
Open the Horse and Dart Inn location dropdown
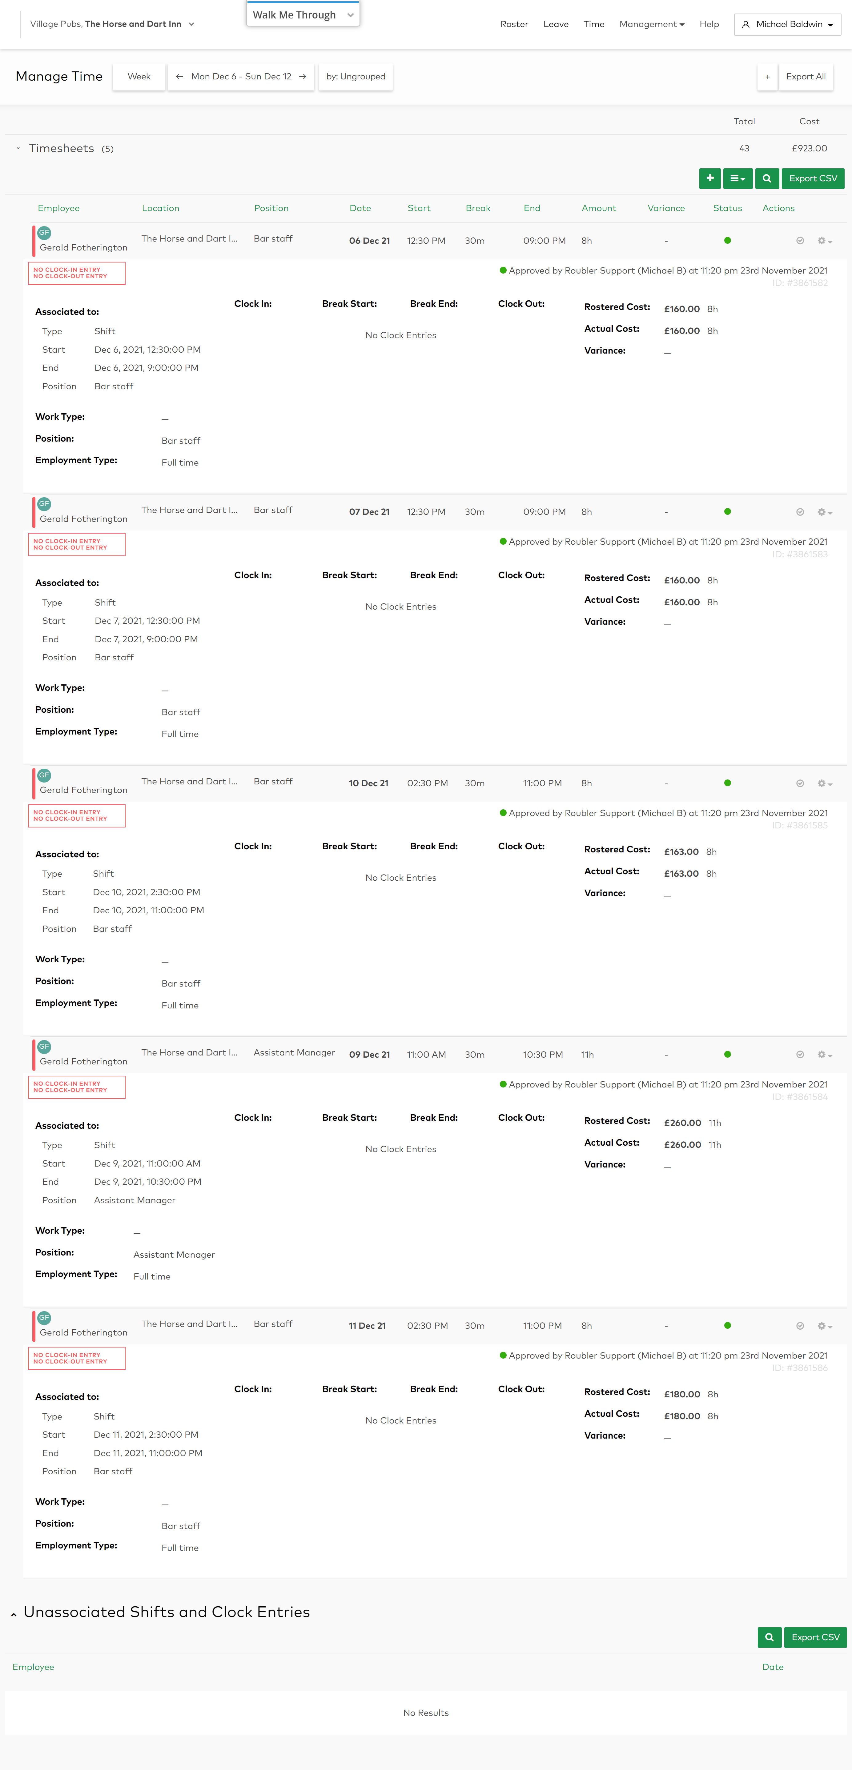pyautogui.click(x=113, y=24)
